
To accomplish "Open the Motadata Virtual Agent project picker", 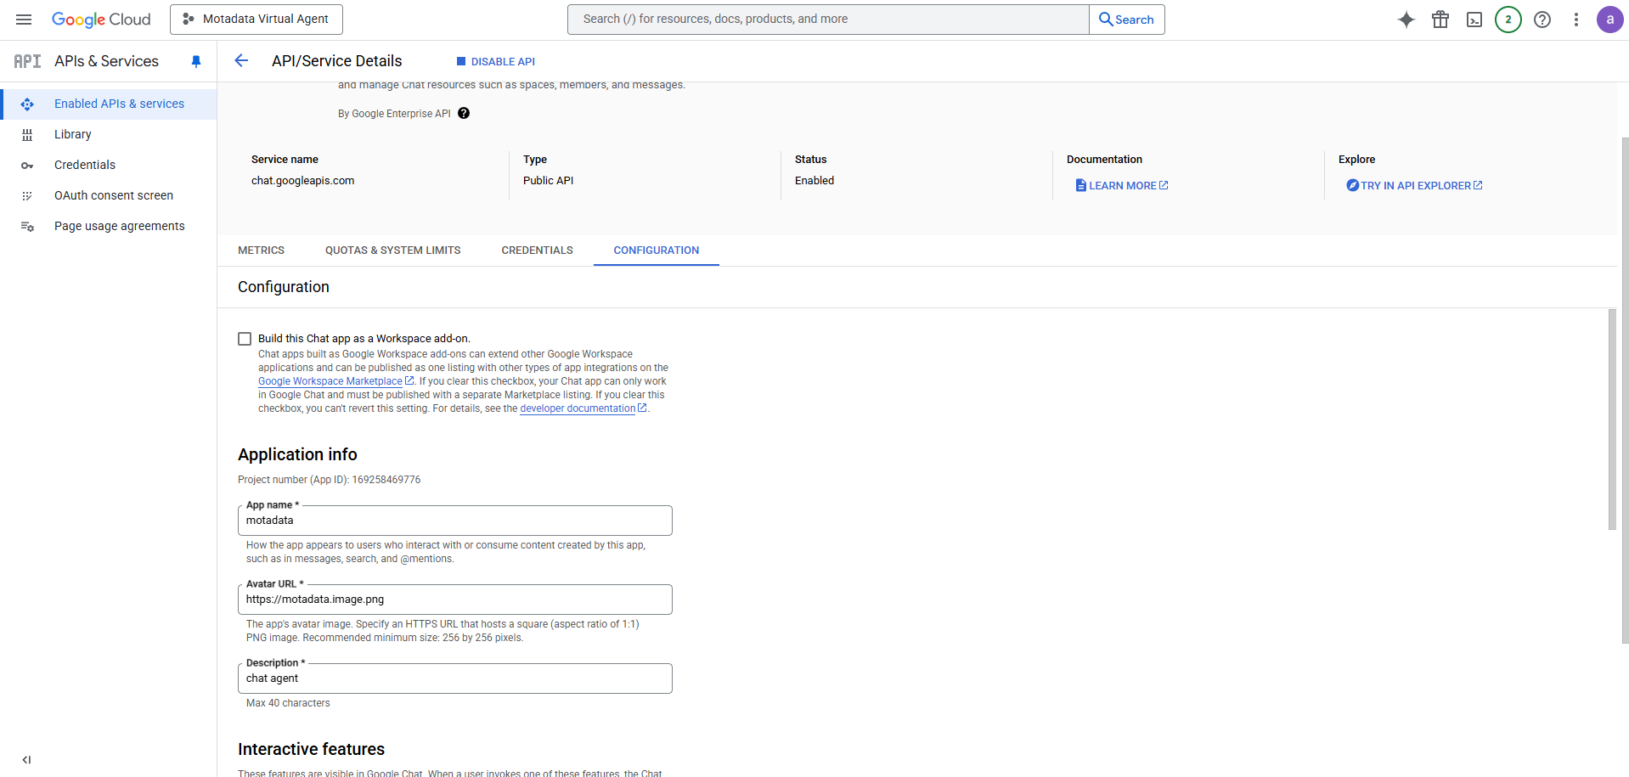I will (256, 20).
